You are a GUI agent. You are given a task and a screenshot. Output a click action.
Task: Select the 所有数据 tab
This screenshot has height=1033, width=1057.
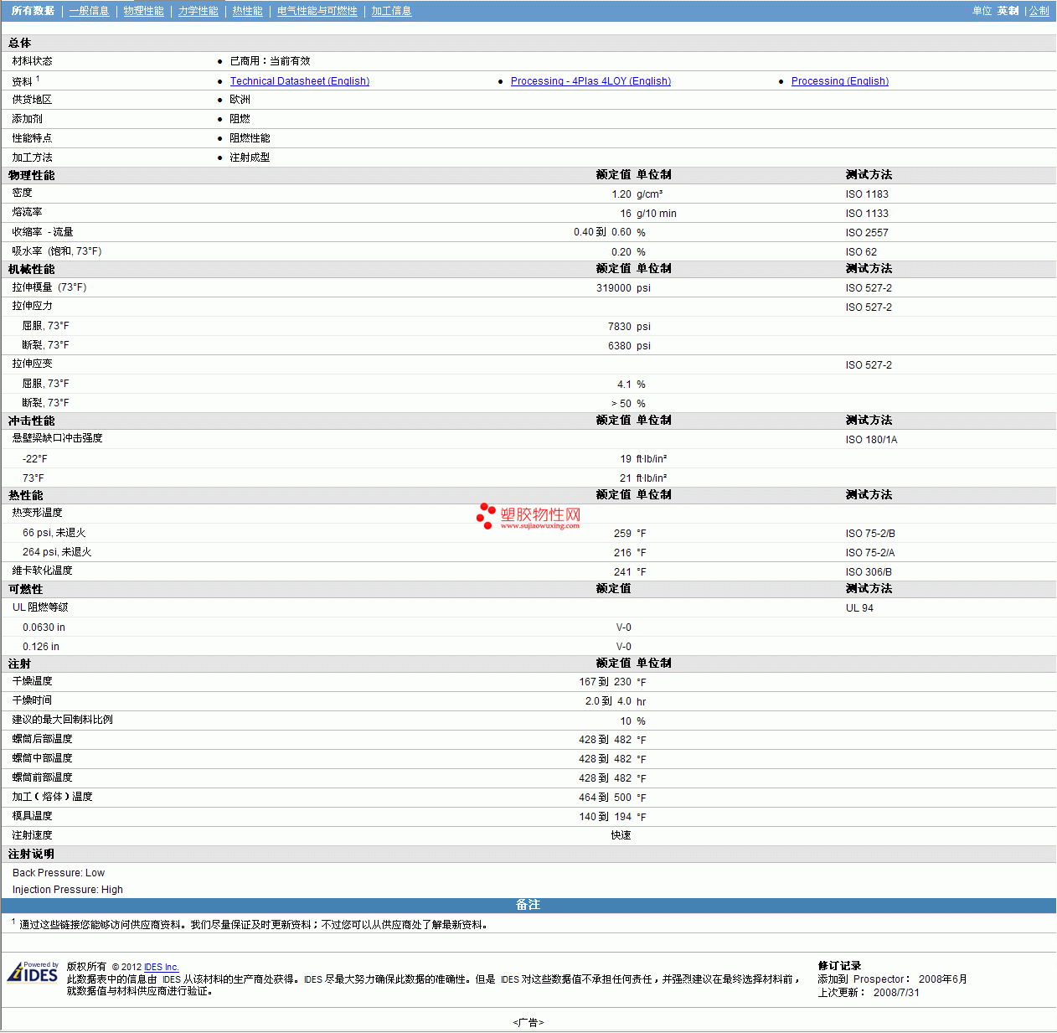coord(33,11)
